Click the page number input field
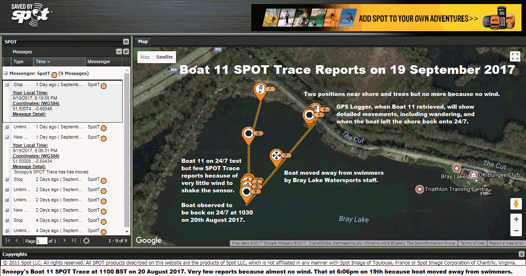Viewport: 526px width, 276px height. tap(42, 241)
